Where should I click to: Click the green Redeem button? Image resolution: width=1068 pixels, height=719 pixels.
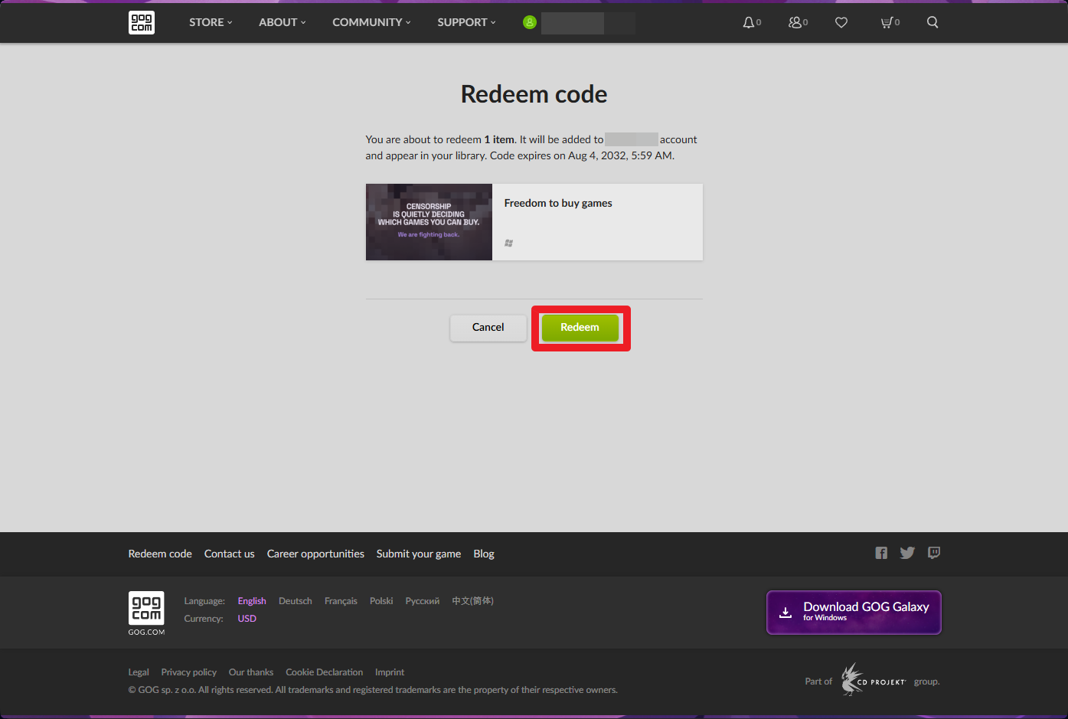pos(580,328)
